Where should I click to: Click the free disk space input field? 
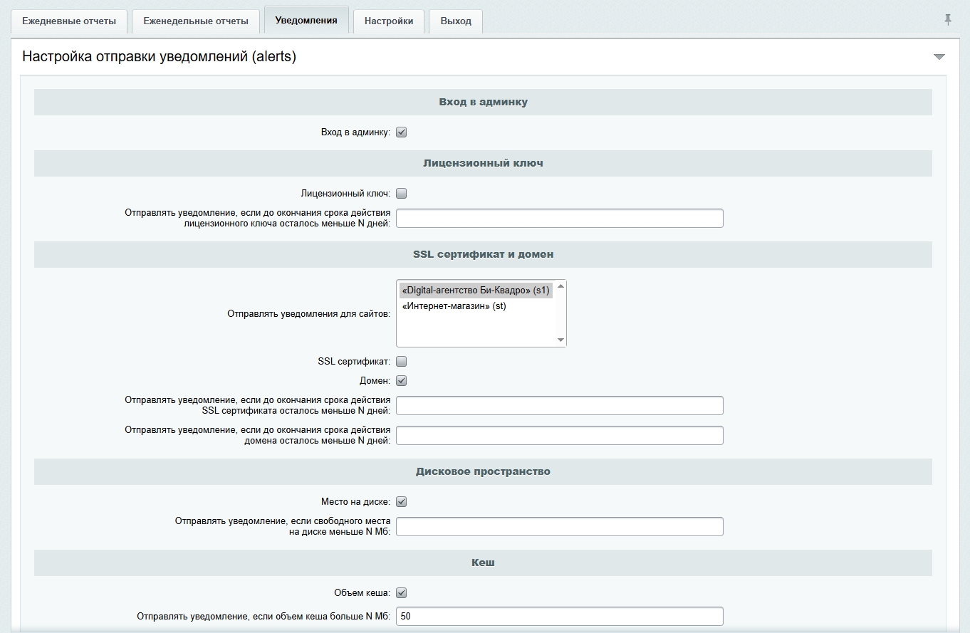click(x=559, y=527)
